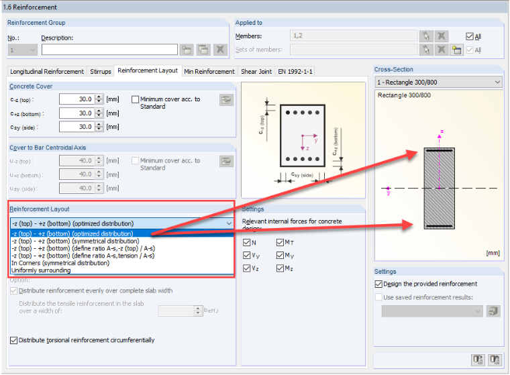The image size is (510, 375).
Task: Click the Description input field
Action: click(x=109, y=50)
